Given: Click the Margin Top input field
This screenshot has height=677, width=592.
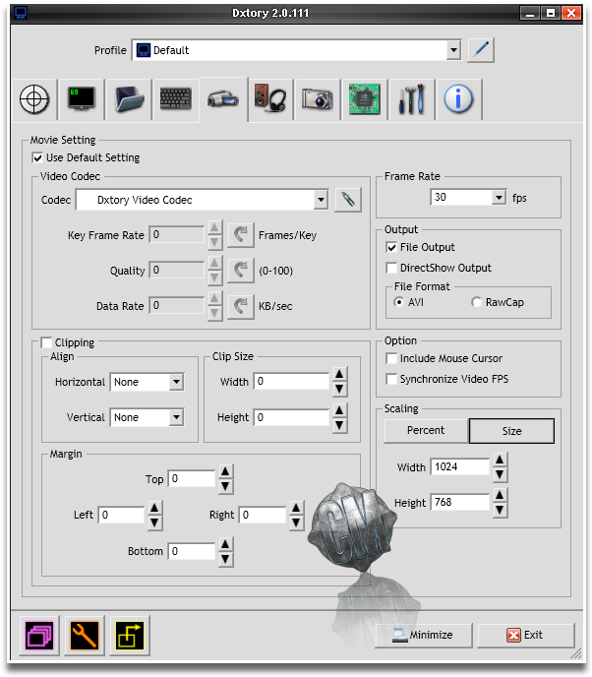Looking at the screenshot, I should tap(192, 478).
